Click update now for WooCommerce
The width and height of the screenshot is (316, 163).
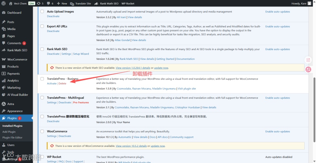[158, 146]
